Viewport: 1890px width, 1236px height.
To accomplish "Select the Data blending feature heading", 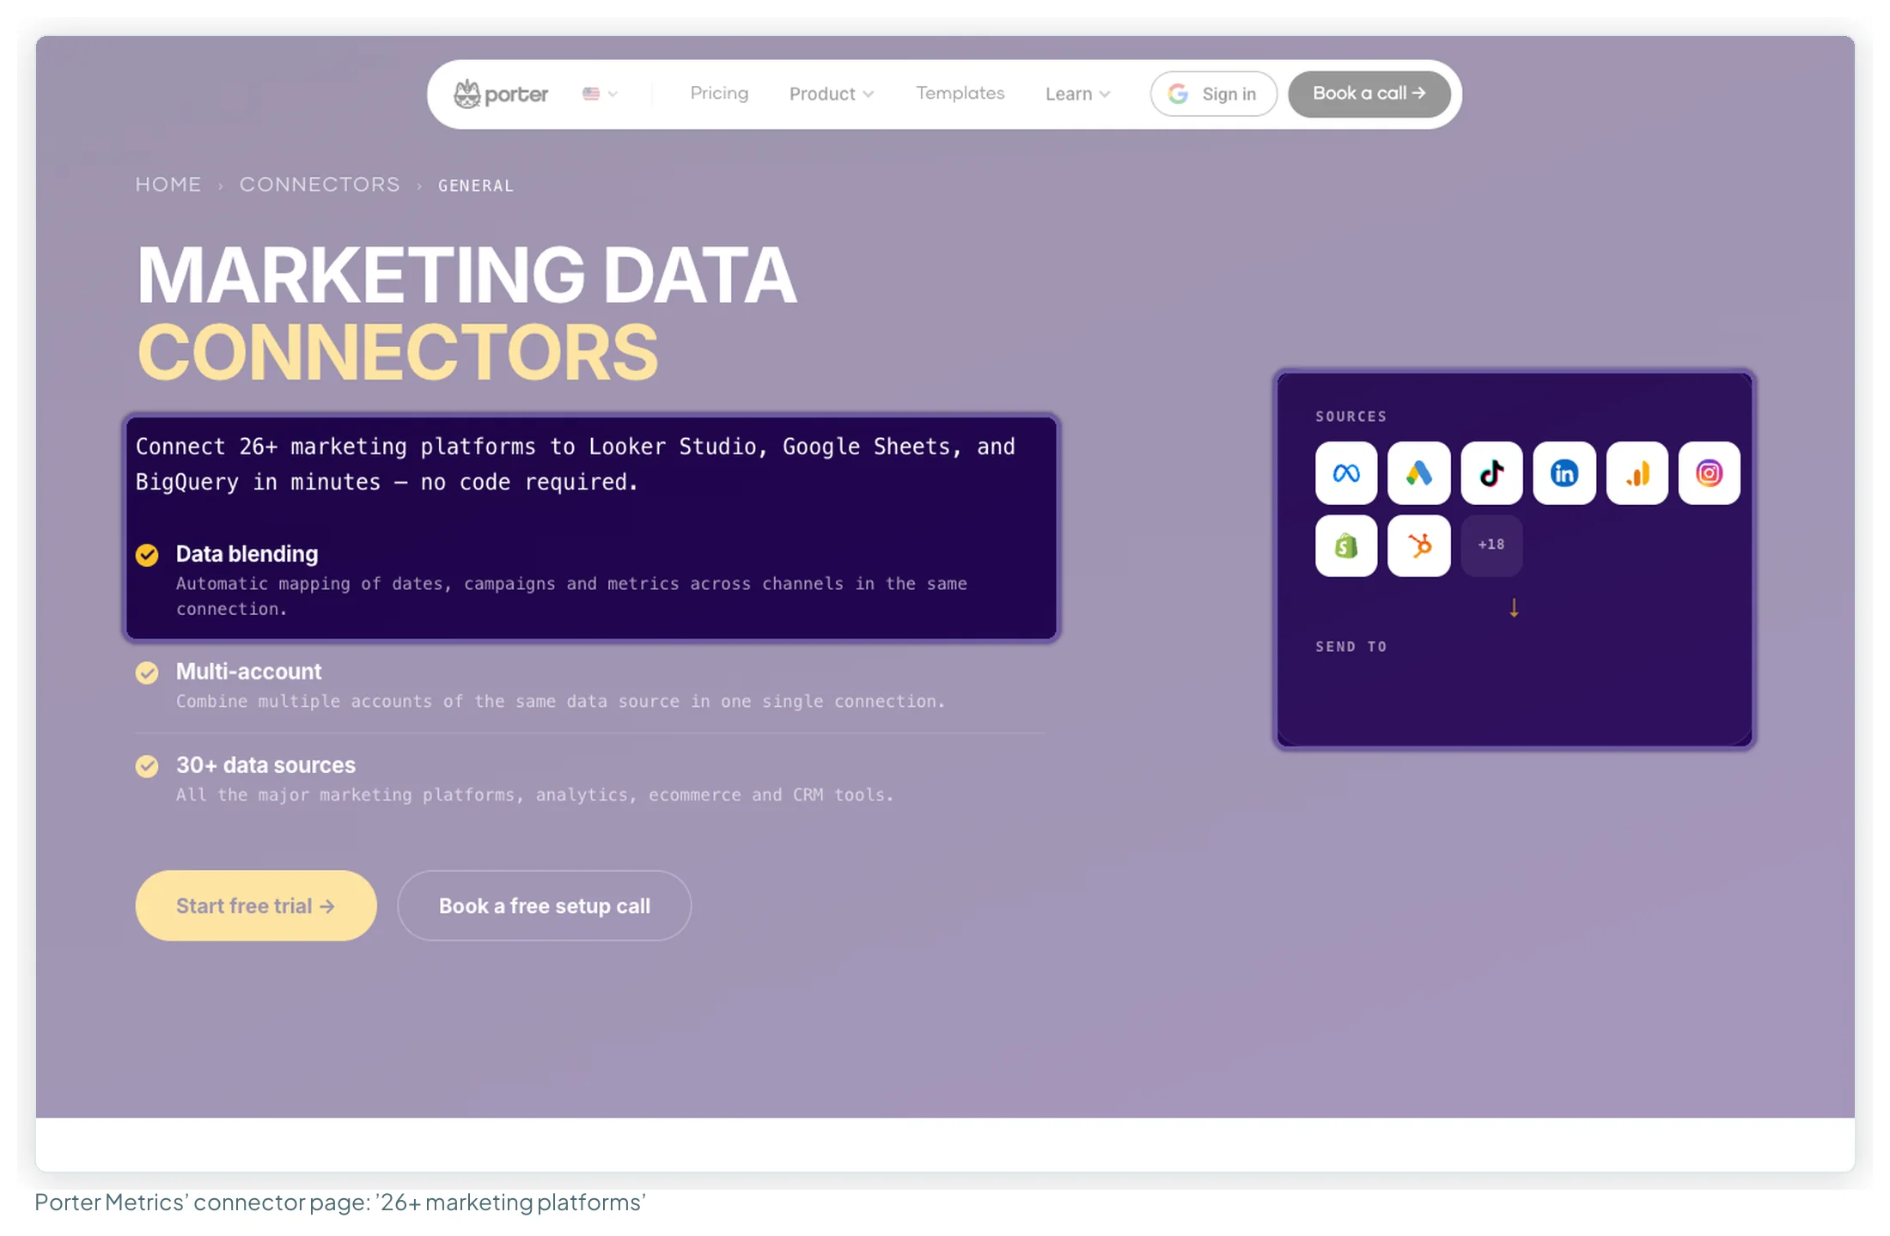I will [247, 554].
